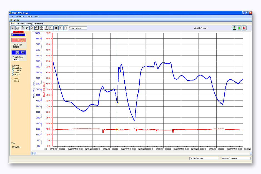Screen dimensions: 261x174
Task: Click the open file folder icon
Action: pos(12,20)
